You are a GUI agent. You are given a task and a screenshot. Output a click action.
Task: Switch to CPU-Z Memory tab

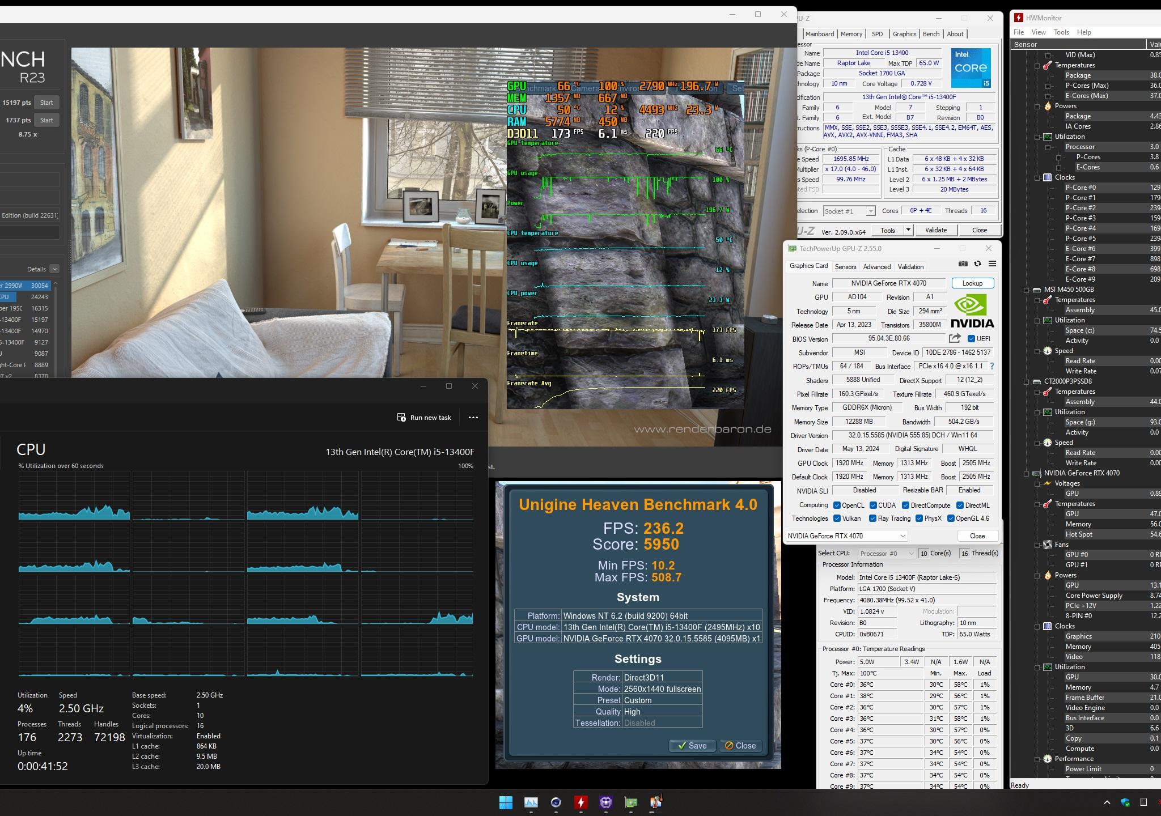point(851,34)
